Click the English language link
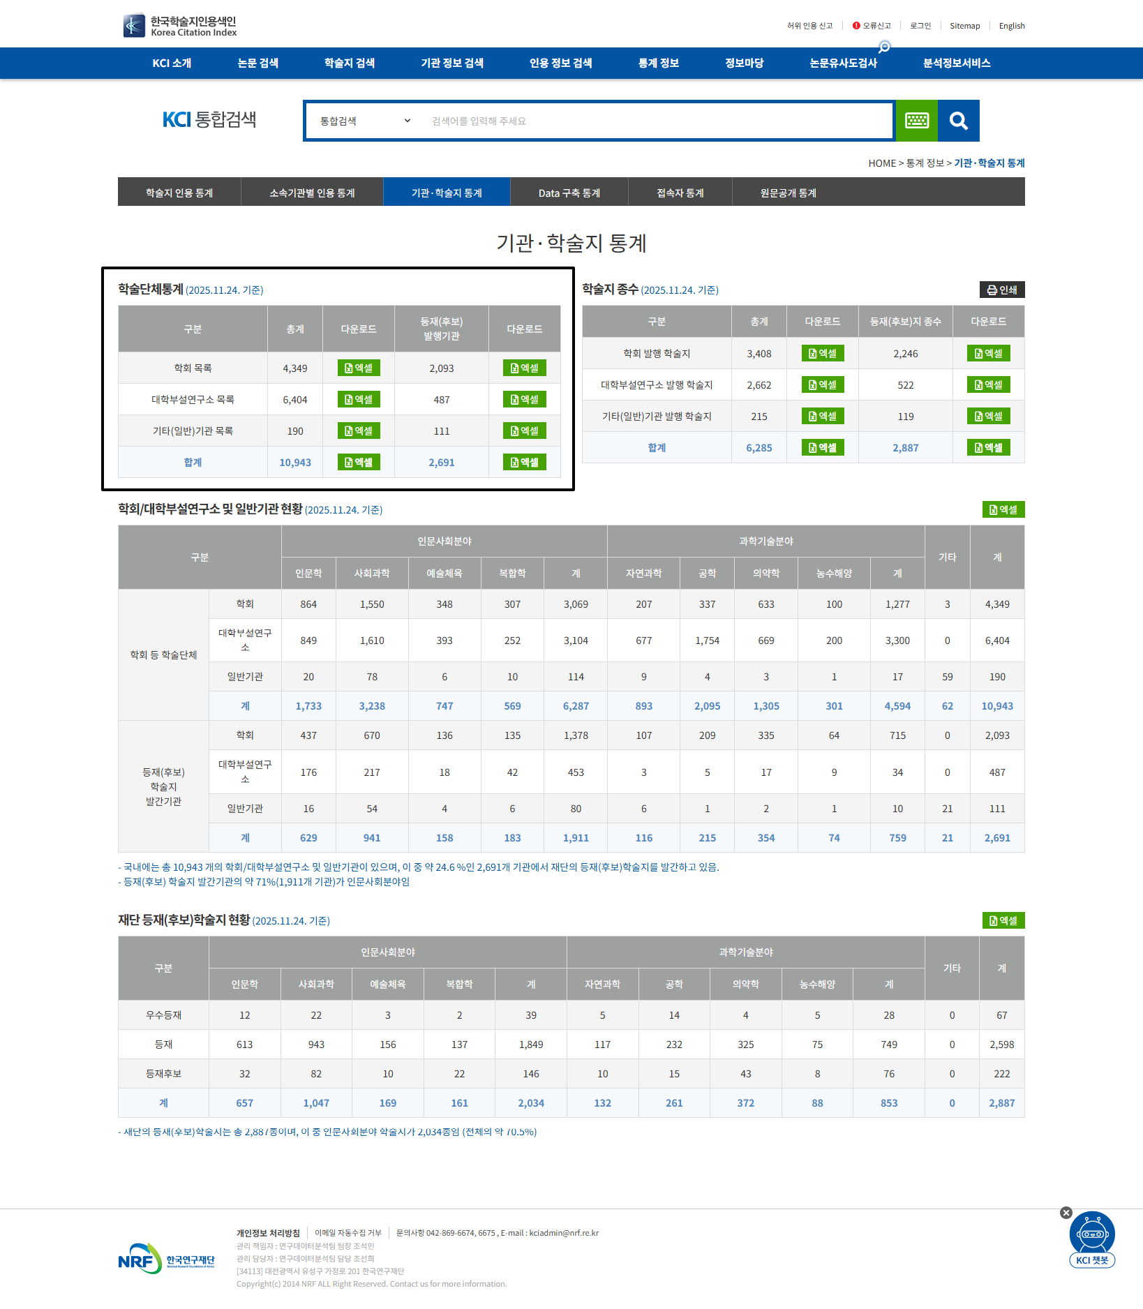Viewport: 1143px width, 1309px height. pos(1011,26)
